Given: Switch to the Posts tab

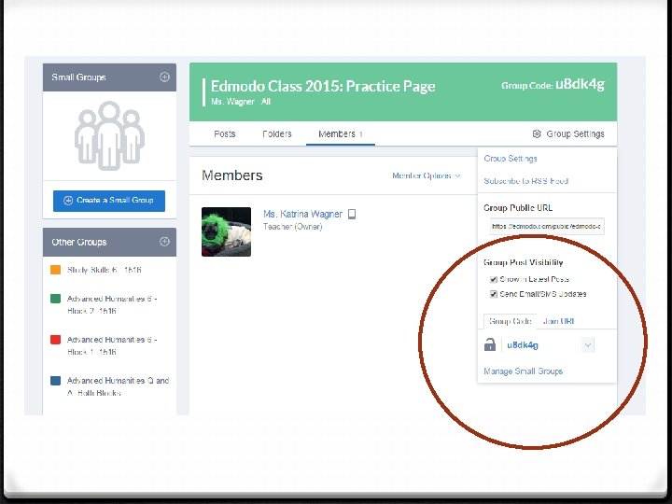Looking at the screenshot, I should [x=225, y=133].
